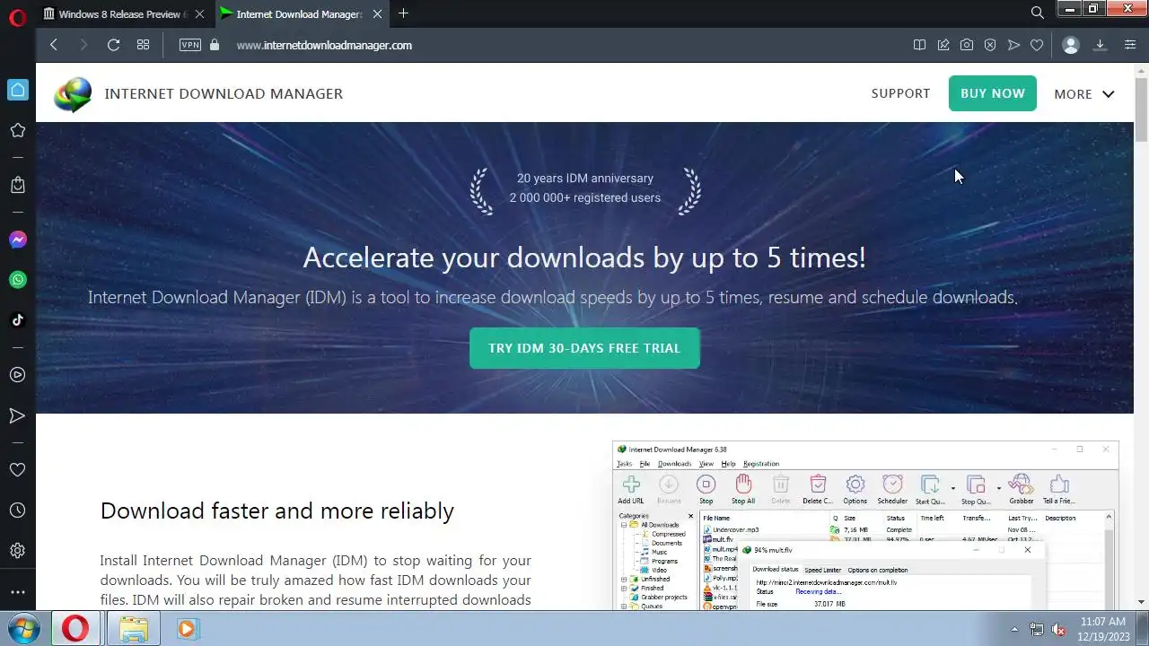Show browser downloads arrow icon

(1100, 45)
